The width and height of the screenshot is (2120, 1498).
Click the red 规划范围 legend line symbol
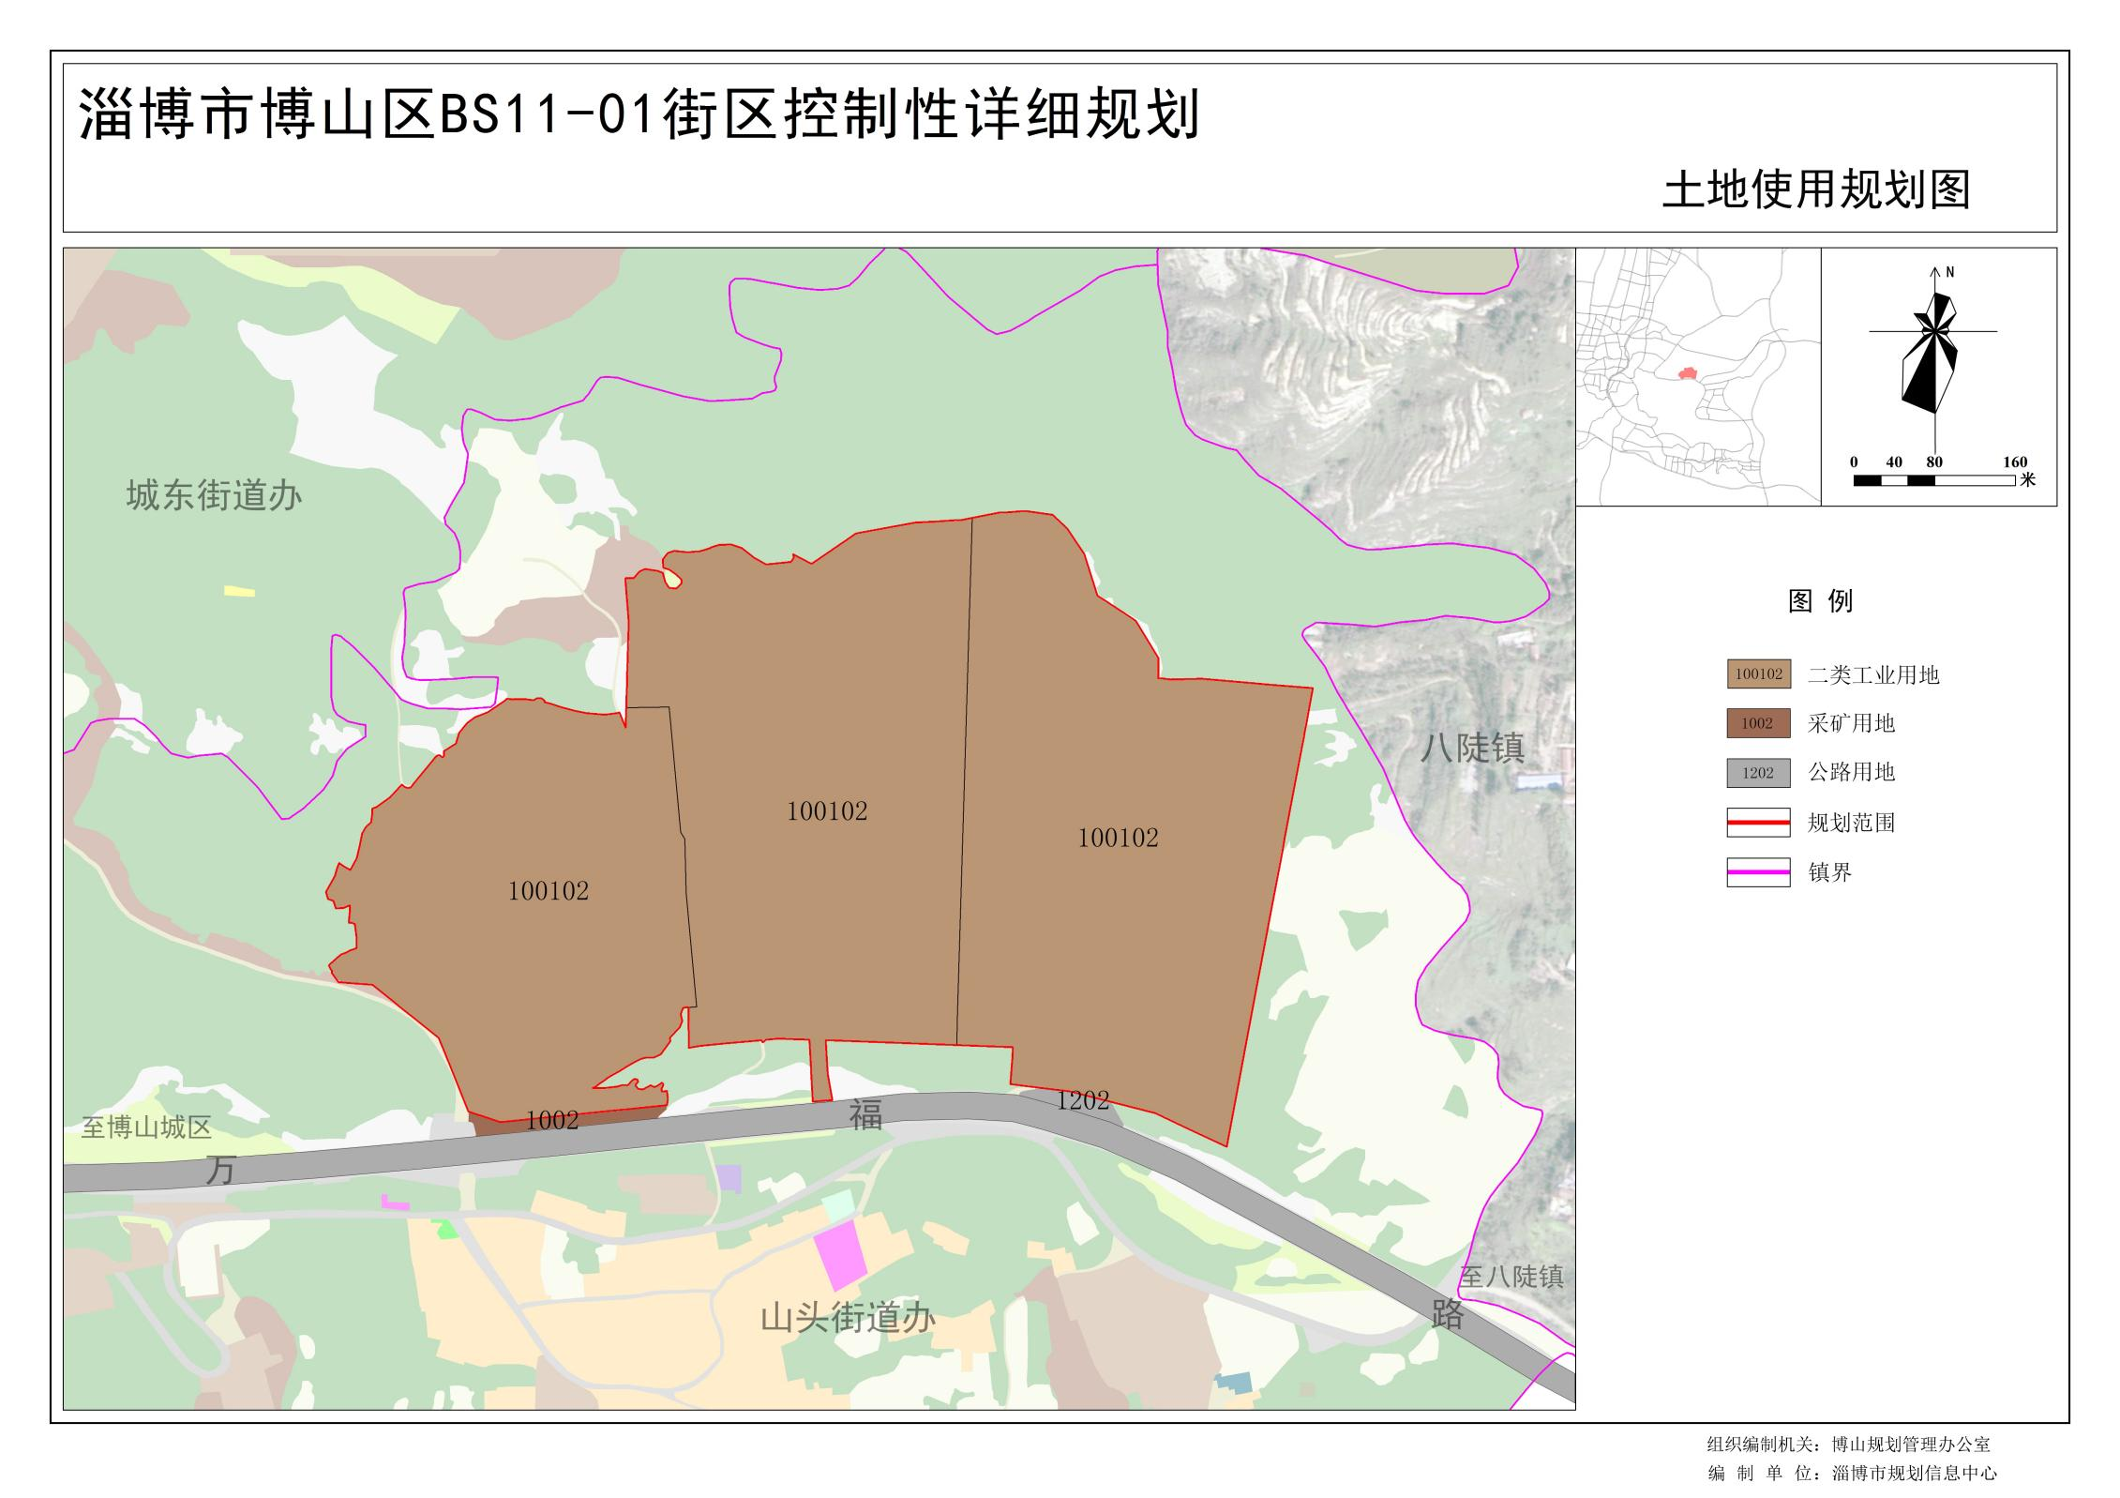pyautogui.click(x=1758, y=823)
